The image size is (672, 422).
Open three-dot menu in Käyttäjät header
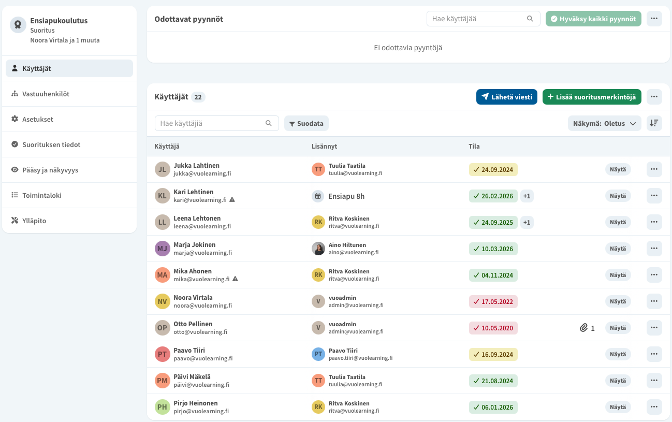pyautogui.click(x=654, y=97)
